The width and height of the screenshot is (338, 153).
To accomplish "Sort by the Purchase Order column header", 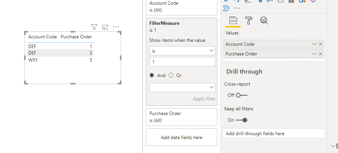I will (76, 37).
